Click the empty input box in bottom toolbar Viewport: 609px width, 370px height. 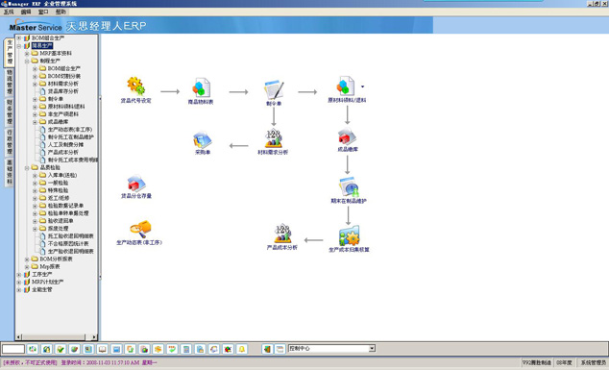pos(13,349)
